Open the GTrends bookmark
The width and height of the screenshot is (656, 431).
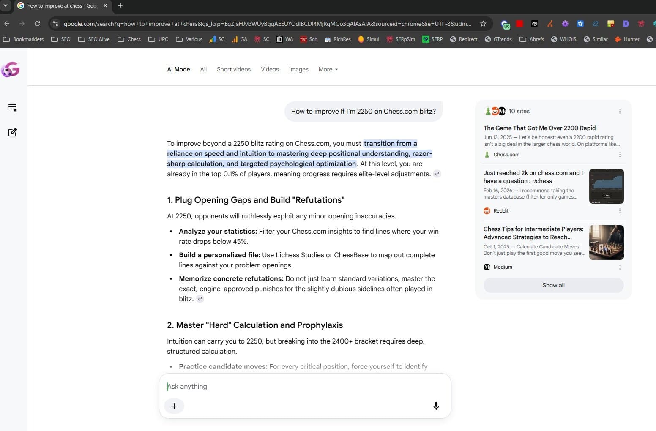pyautogui.click(x=498, y=39)
